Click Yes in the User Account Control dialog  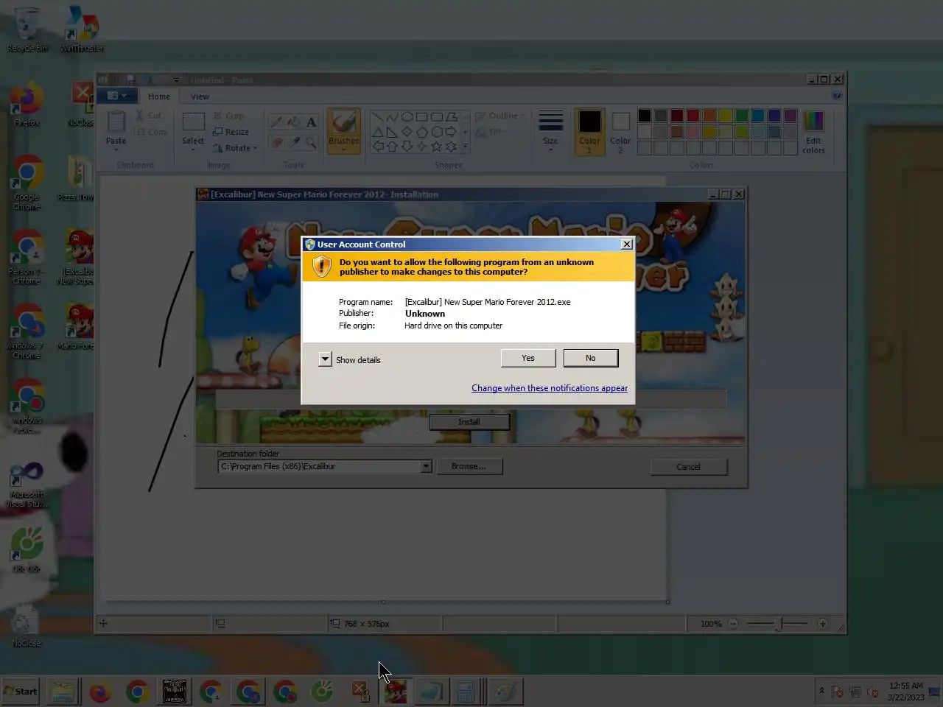pyautogui.click(x=528, y=358)
